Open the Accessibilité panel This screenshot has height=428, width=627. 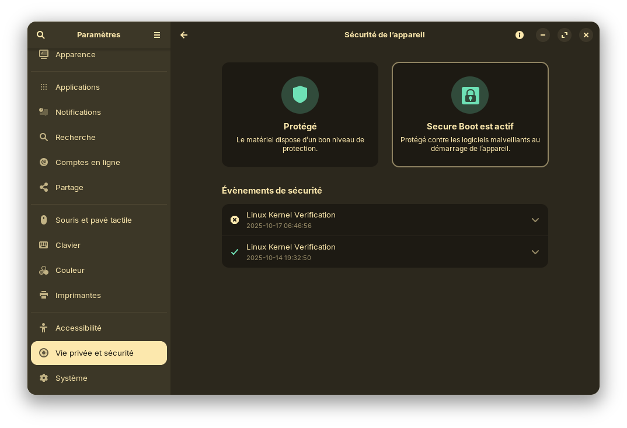[78, 328]
